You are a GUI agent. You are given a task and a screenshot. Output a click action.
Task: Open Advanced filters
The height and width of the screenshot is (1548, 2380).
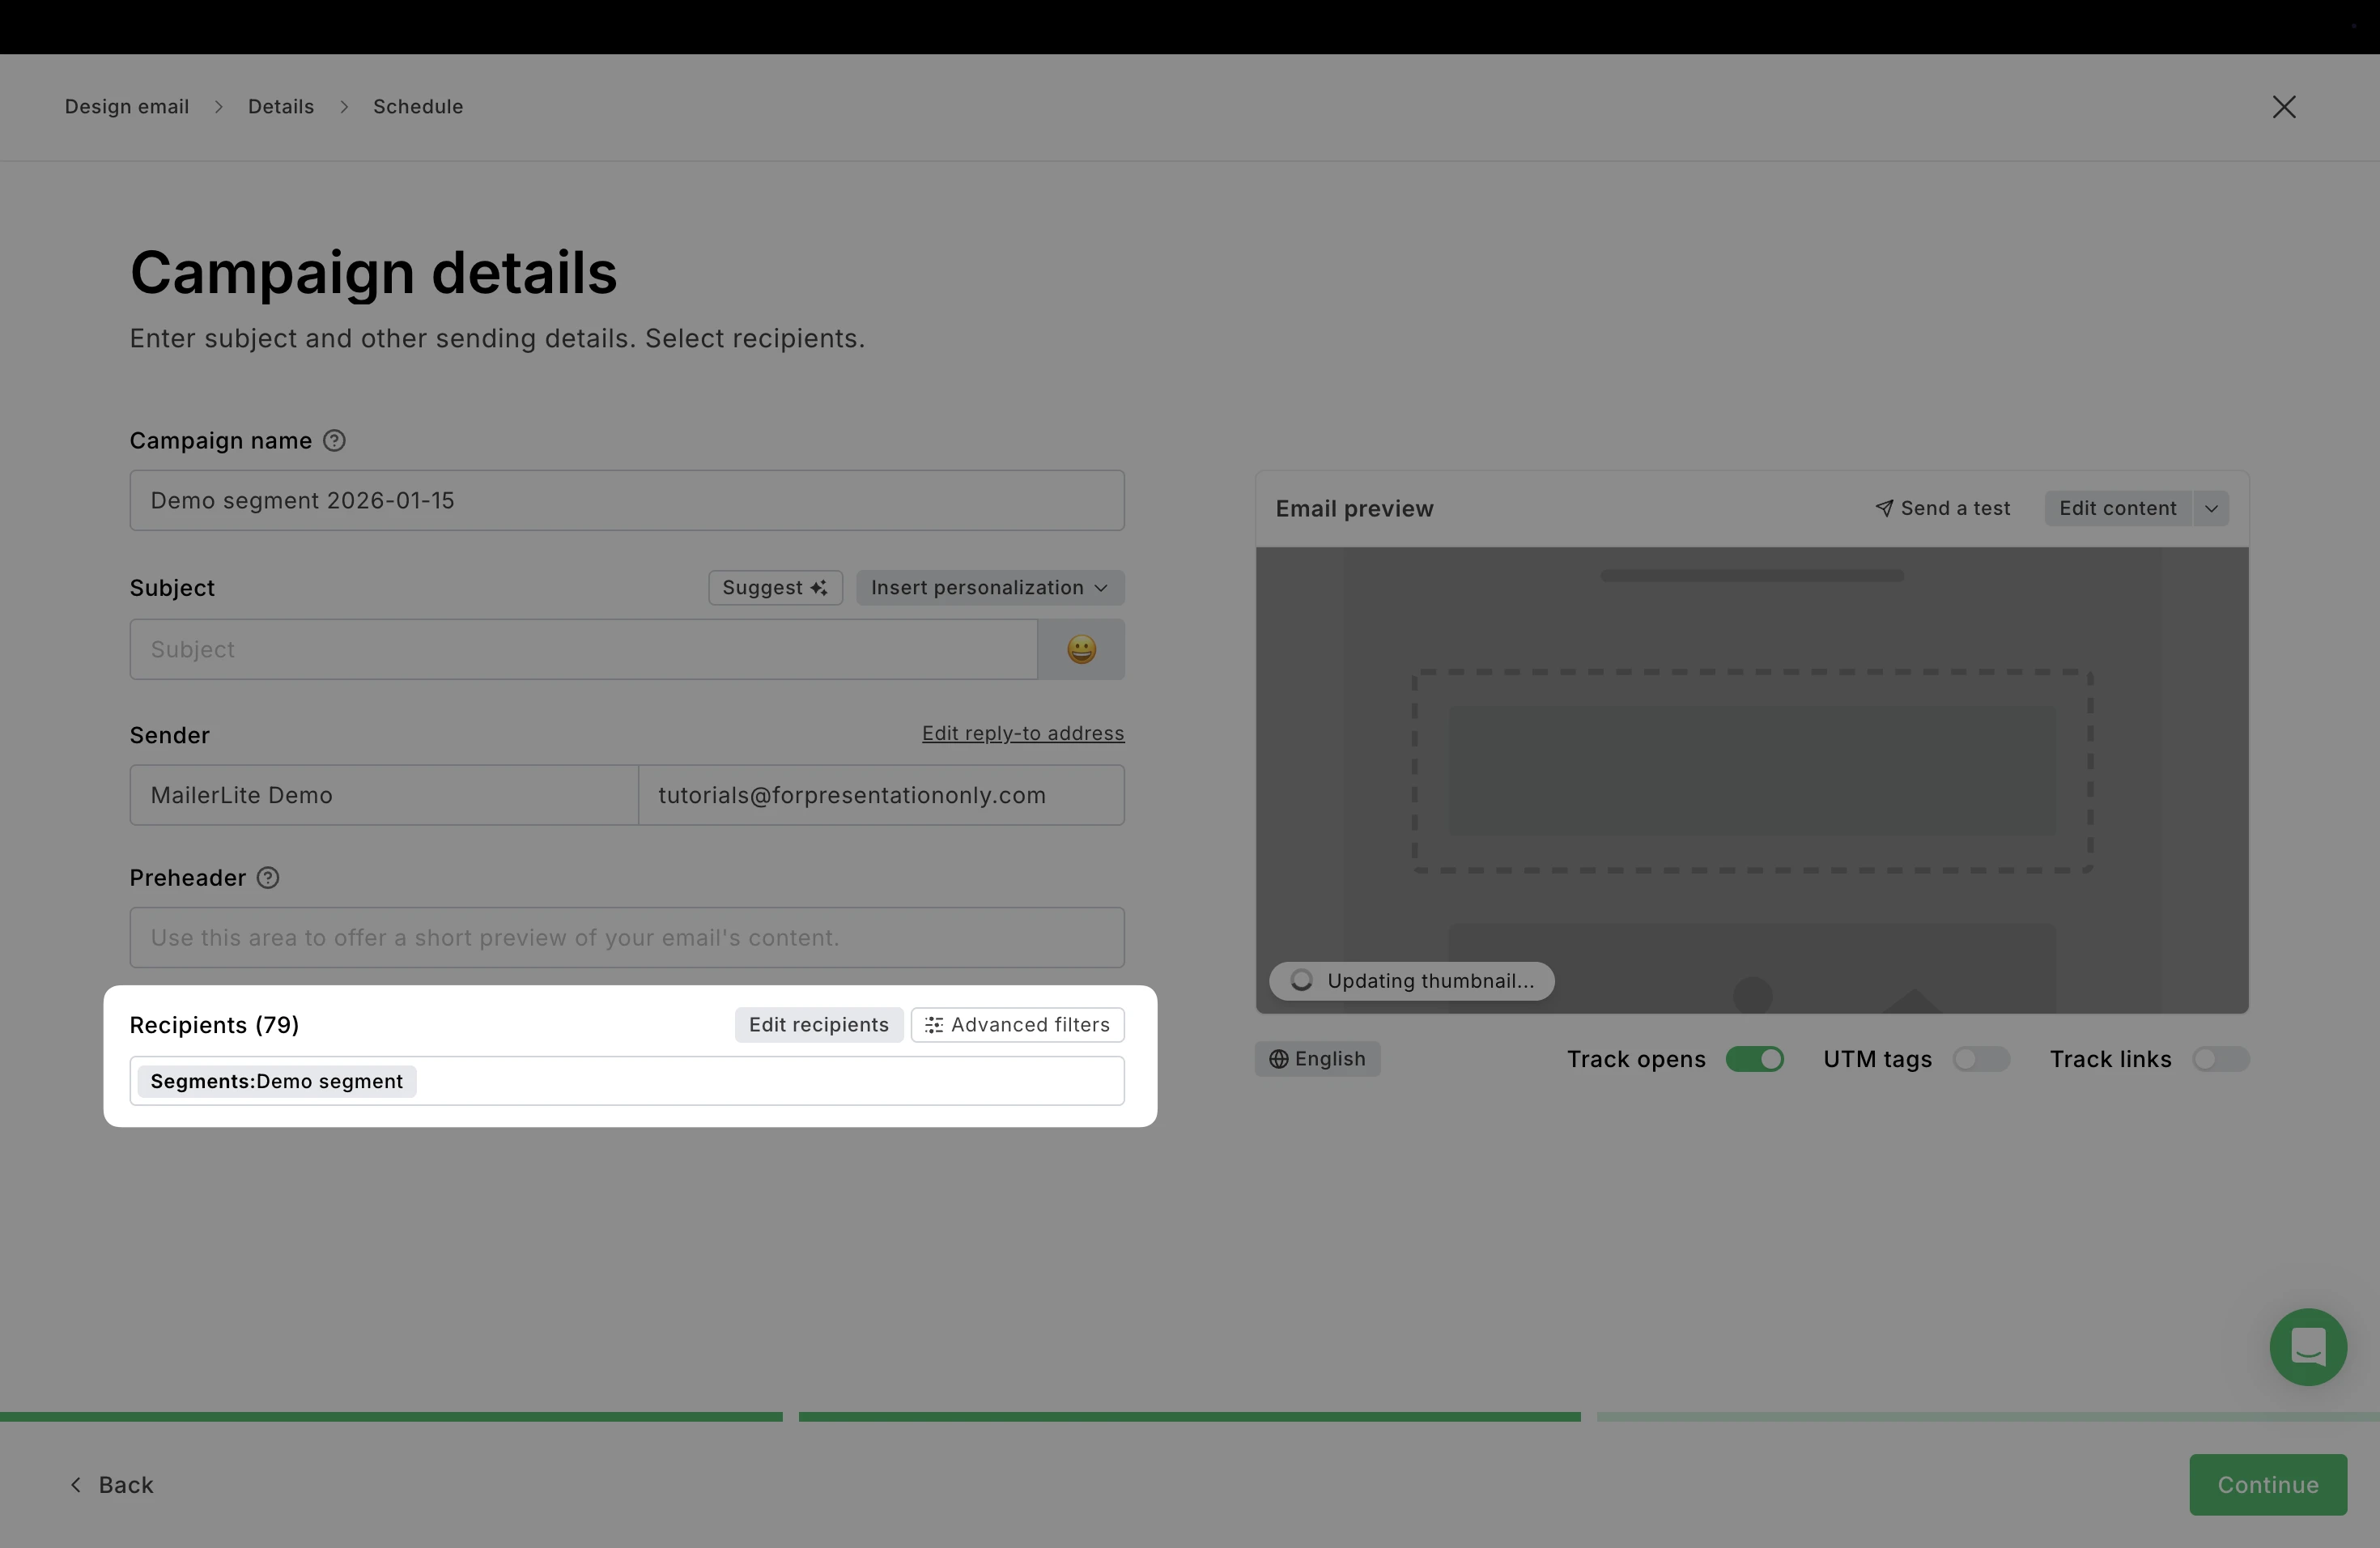coord(1017,1025)
